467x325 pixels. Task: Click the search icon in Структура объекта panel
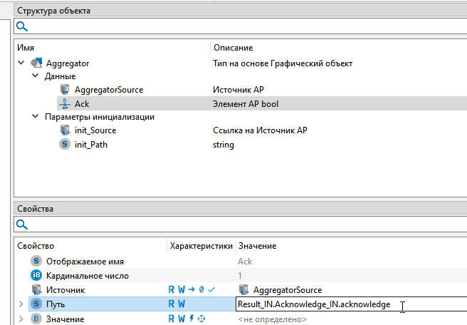22,26
